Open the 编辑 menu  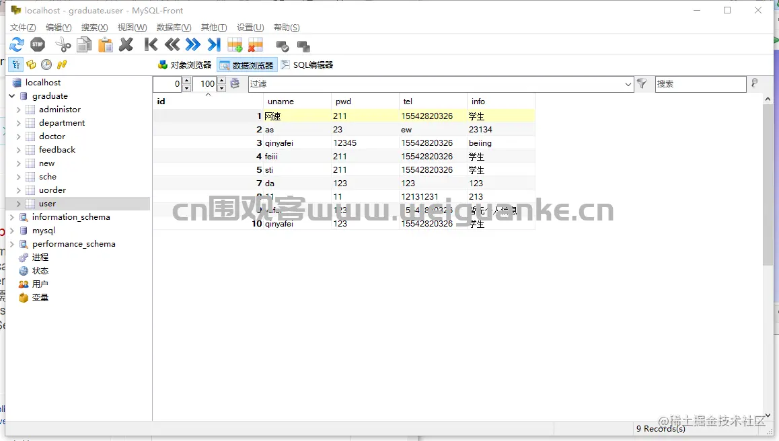[59, 28]
